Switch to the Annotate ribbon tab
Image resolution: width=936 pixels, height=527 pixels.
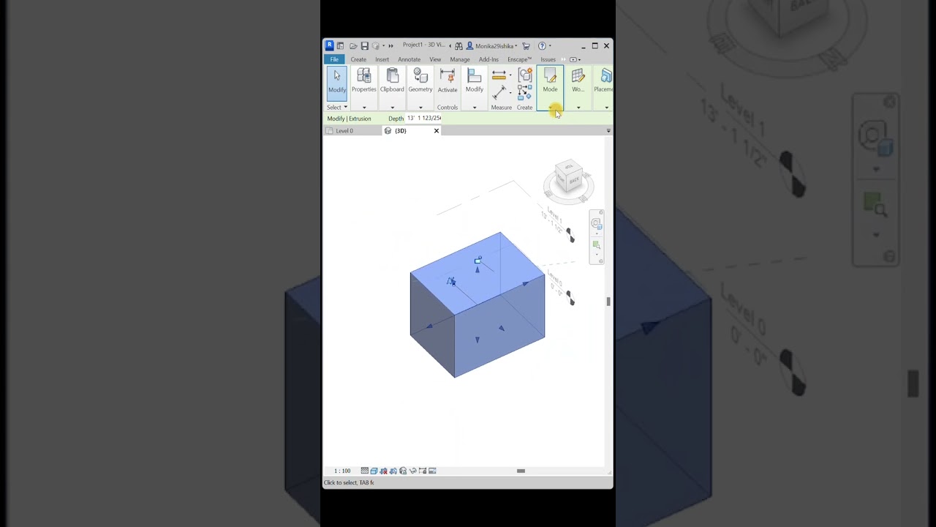coord(409,59)
